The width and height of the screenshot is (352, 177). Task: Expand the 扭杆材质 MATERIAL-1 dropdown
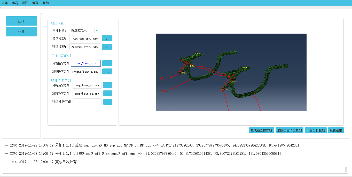(x=97, y=30)
